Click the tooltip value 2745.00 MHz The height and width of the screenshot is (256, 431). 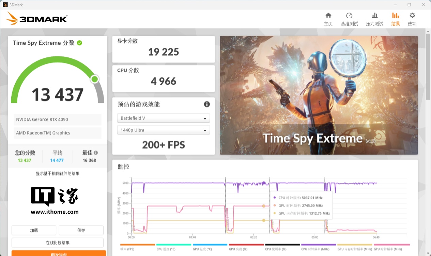point(312,205)
